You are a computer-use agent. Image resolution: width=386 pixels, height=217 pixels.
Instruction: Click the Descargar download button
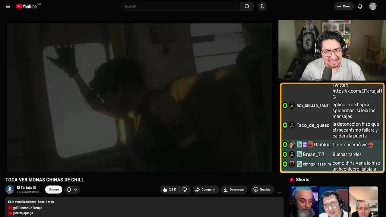tap(234, 190)
